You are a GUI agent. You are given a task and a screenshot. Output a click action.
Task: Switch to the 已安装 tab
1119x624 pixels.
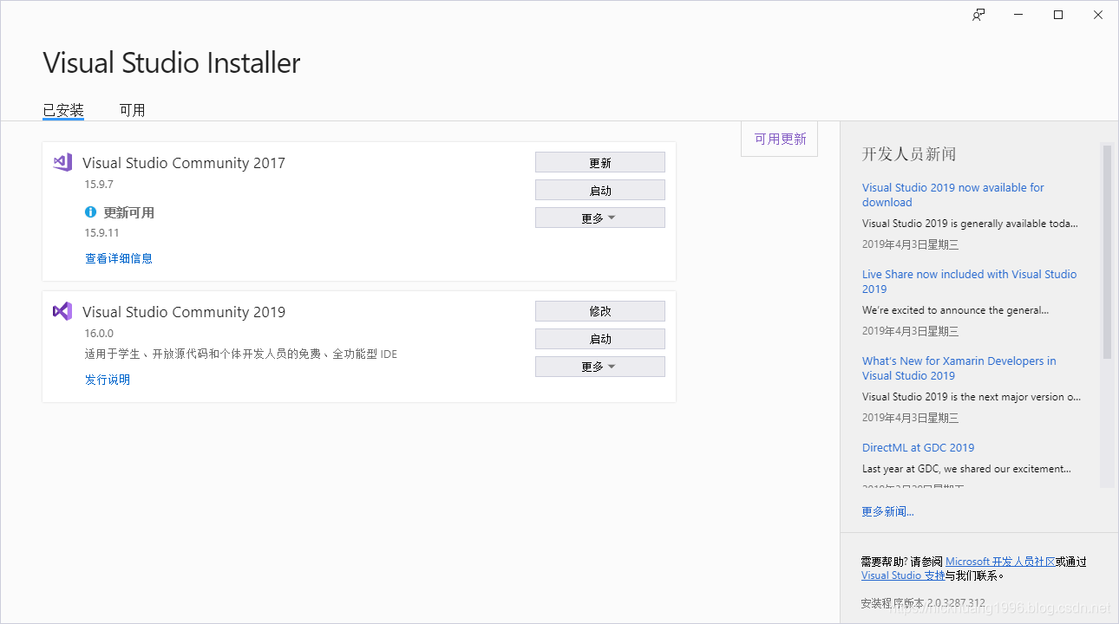[x=63, y=110]
